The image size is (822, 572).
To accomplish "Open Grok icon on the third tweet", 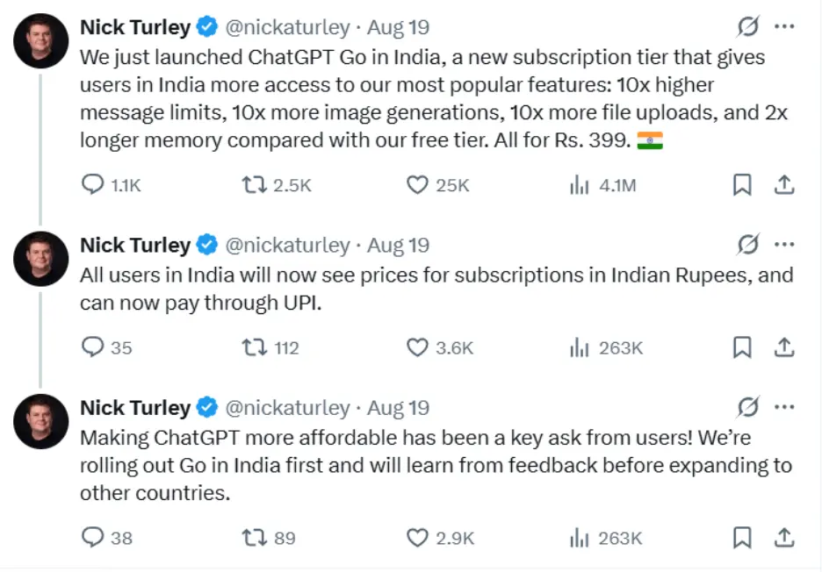I will (747, 407).
